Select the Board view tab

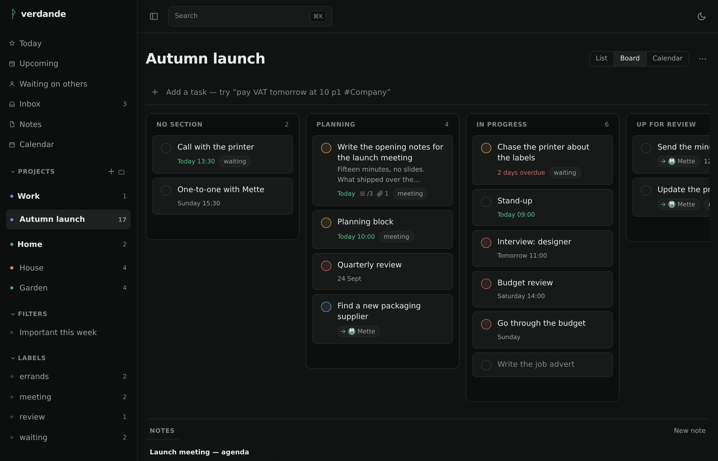[x=630, y=58]
